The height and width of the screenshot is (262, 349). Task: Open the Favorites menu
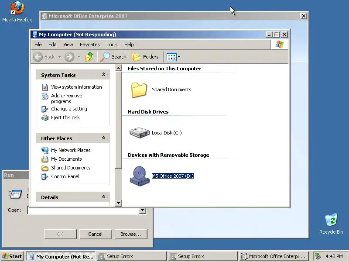pos(90,45)
